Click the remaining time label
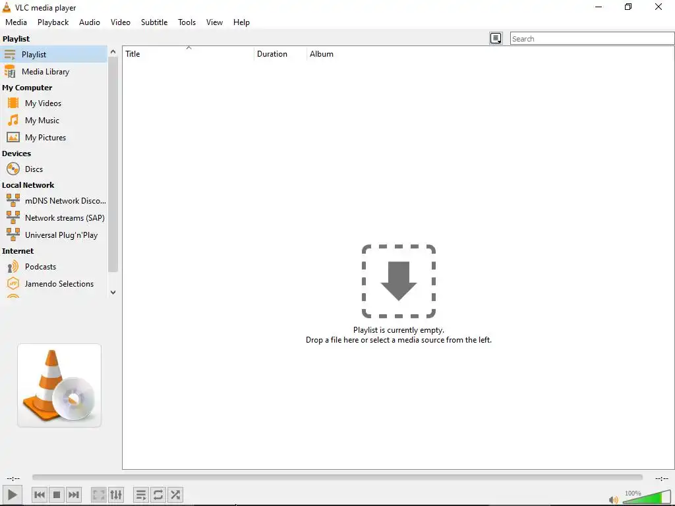Image resolution: width=675 pixels, height=506 pixels. [x=662, y=478]
